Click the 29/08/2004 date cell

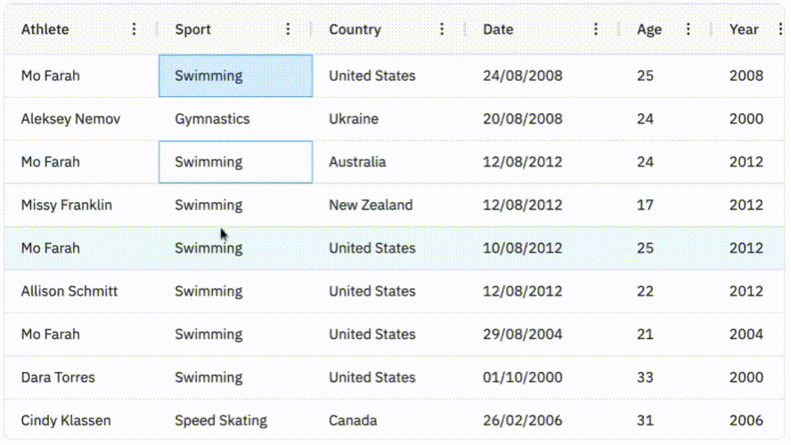tap(543, 334)
